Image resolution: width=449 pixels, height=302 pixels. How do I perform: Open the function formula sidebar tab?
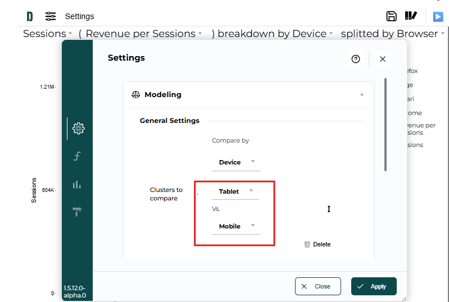78,156
